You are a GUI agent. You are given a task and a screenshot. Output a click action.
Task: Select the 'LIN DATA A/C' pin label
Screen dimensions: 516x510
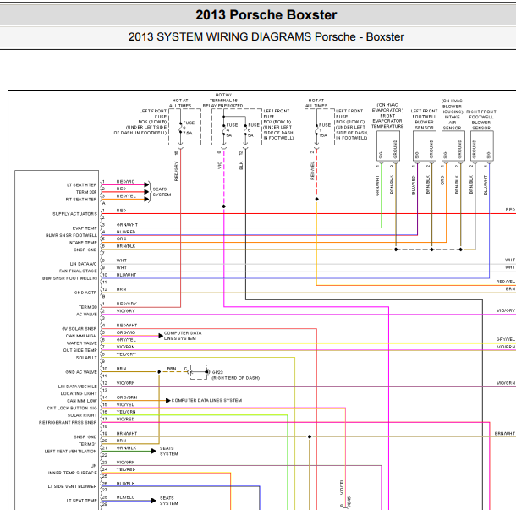coord(83,264)
